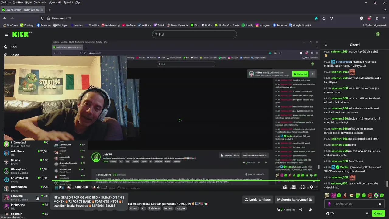Open LosPollosTV channel in sidebar
The image size is (389, 219).
[x=26, y=179]
